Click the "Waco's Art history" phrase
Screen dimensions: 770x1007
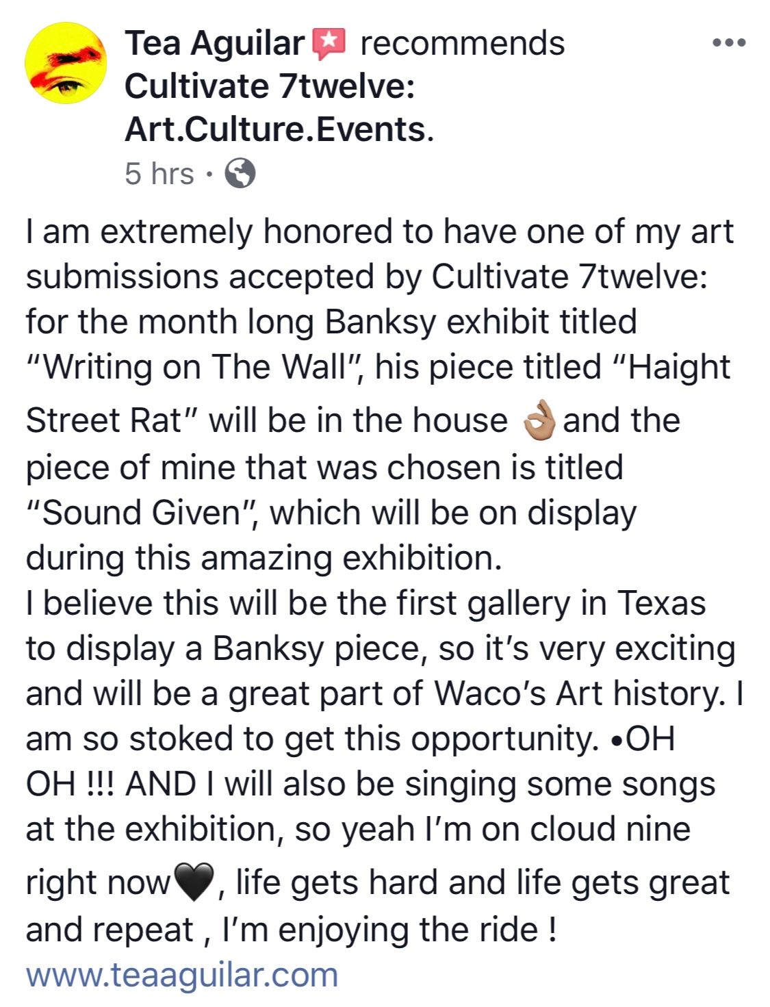pyautogui.click(x=579, y=693)
